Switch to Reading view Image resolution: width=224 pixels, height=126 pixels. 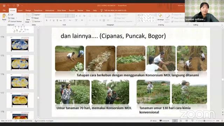click(187, 121)
